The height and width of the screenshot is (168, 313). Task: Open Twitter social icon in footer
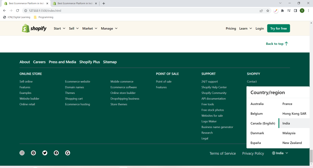click(x=45, y=153)
